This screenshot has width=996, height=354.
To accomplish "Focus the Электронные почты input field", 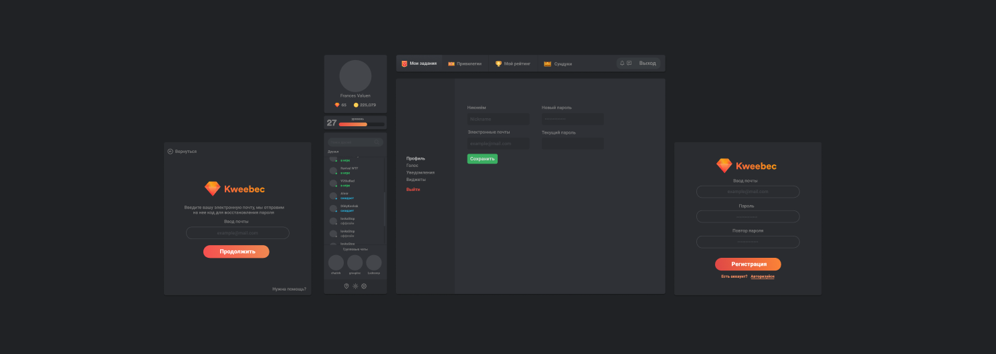I will 498,143.
